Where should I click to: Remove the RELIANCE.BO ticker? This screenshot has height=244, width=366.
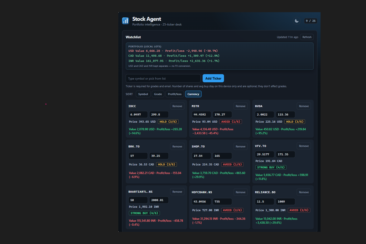point(304,192)
